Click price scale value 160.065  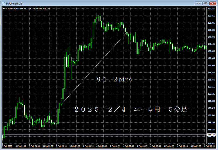[211, 51]
